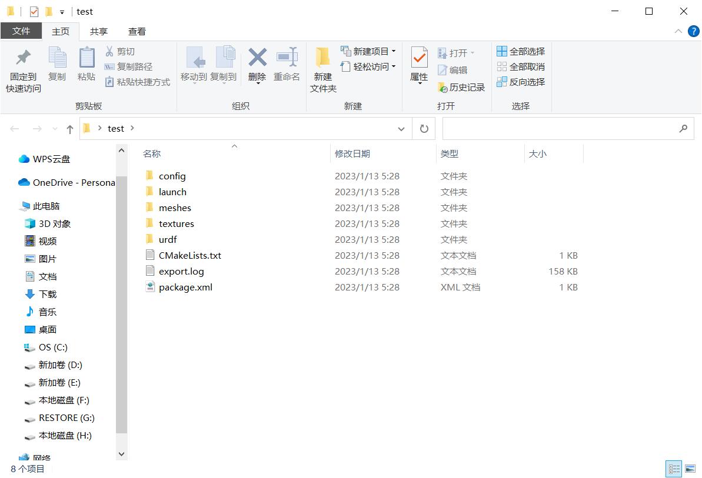Navigate up one folder with up arrow

[x=70, y=129]
